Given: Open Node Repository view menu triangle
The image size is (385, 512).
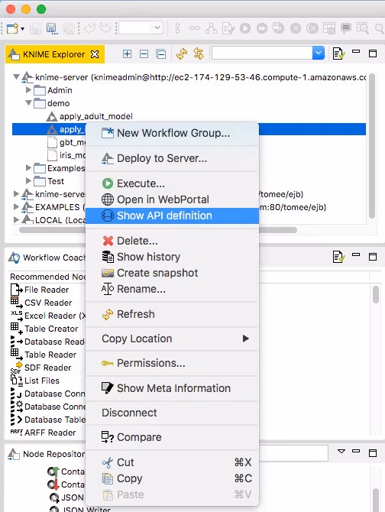Looking at the screenshot, I should tap(341, 452).
